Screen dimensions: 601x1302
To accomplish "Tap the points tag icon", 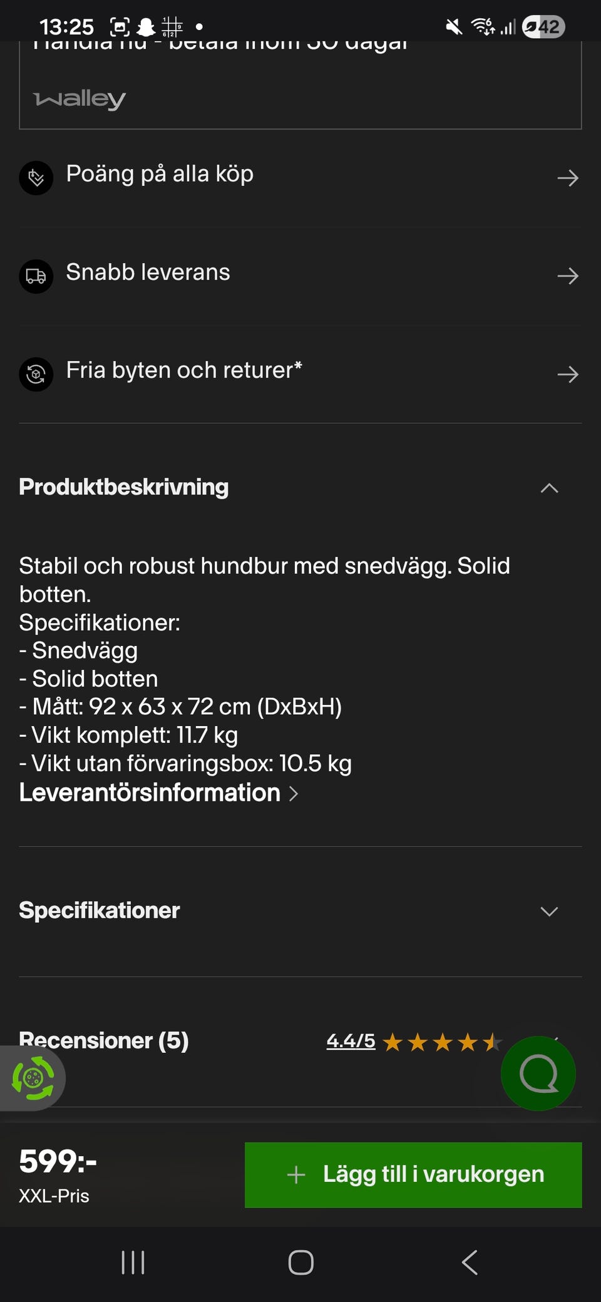I will (36, 178).
